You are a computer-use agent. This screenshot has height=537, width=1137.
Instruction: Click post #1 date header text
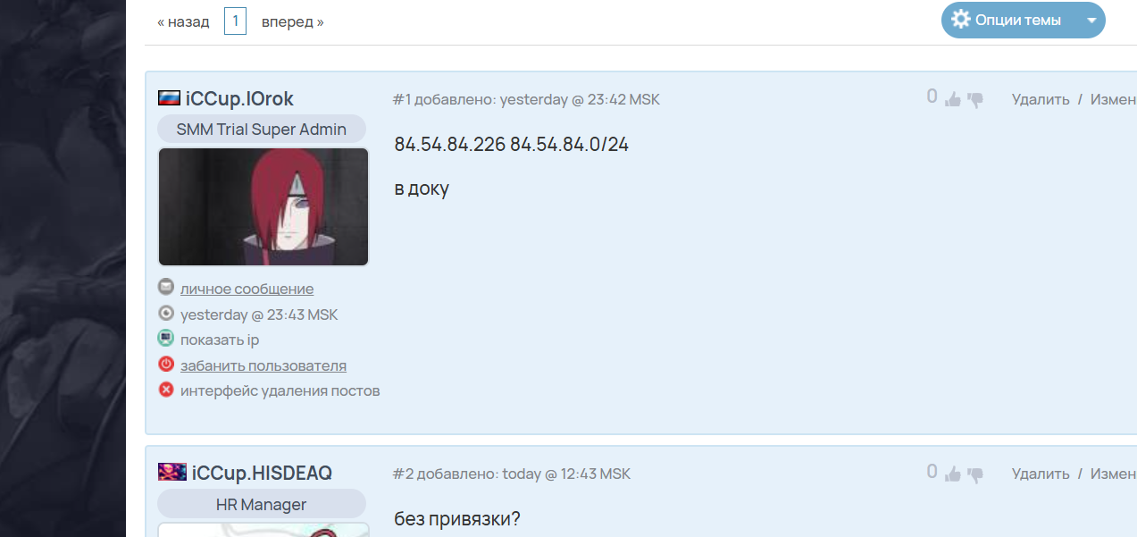coord(526,99)
